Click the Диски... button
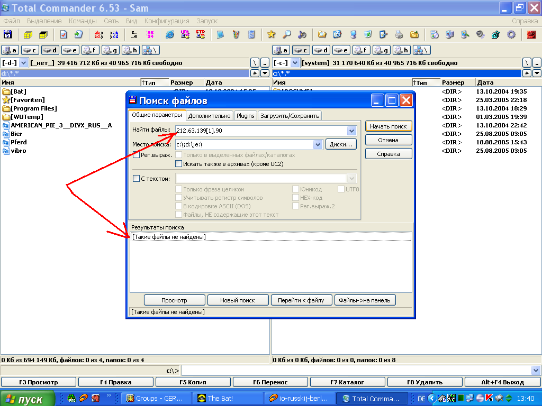Image resolution: width=542 pixels, height=406 pixels. pos(341,144)
